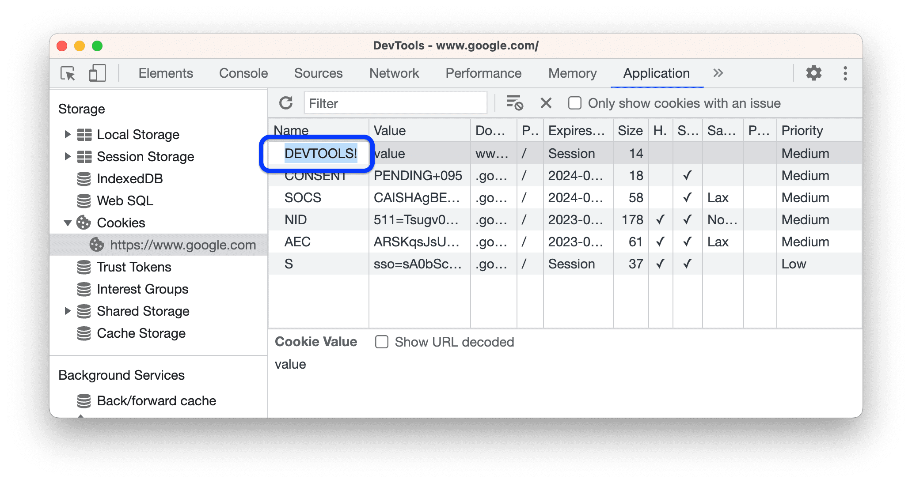Toggle Show URL decoded checkbox

380,342
